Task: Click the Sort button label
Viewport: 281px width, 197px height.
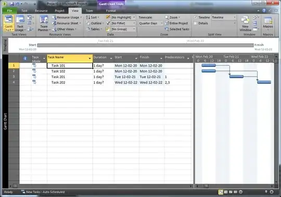Action: click(x=94, y=17)
